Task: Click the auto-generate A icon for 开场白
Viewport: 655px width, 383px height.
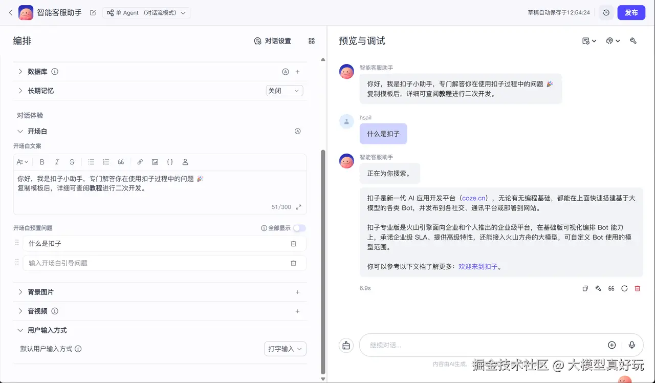Action: click(298, 131)
